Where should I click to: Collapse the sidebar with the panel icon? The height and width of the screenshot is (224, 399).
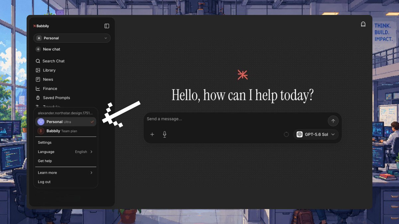click(x=107, y=26)
